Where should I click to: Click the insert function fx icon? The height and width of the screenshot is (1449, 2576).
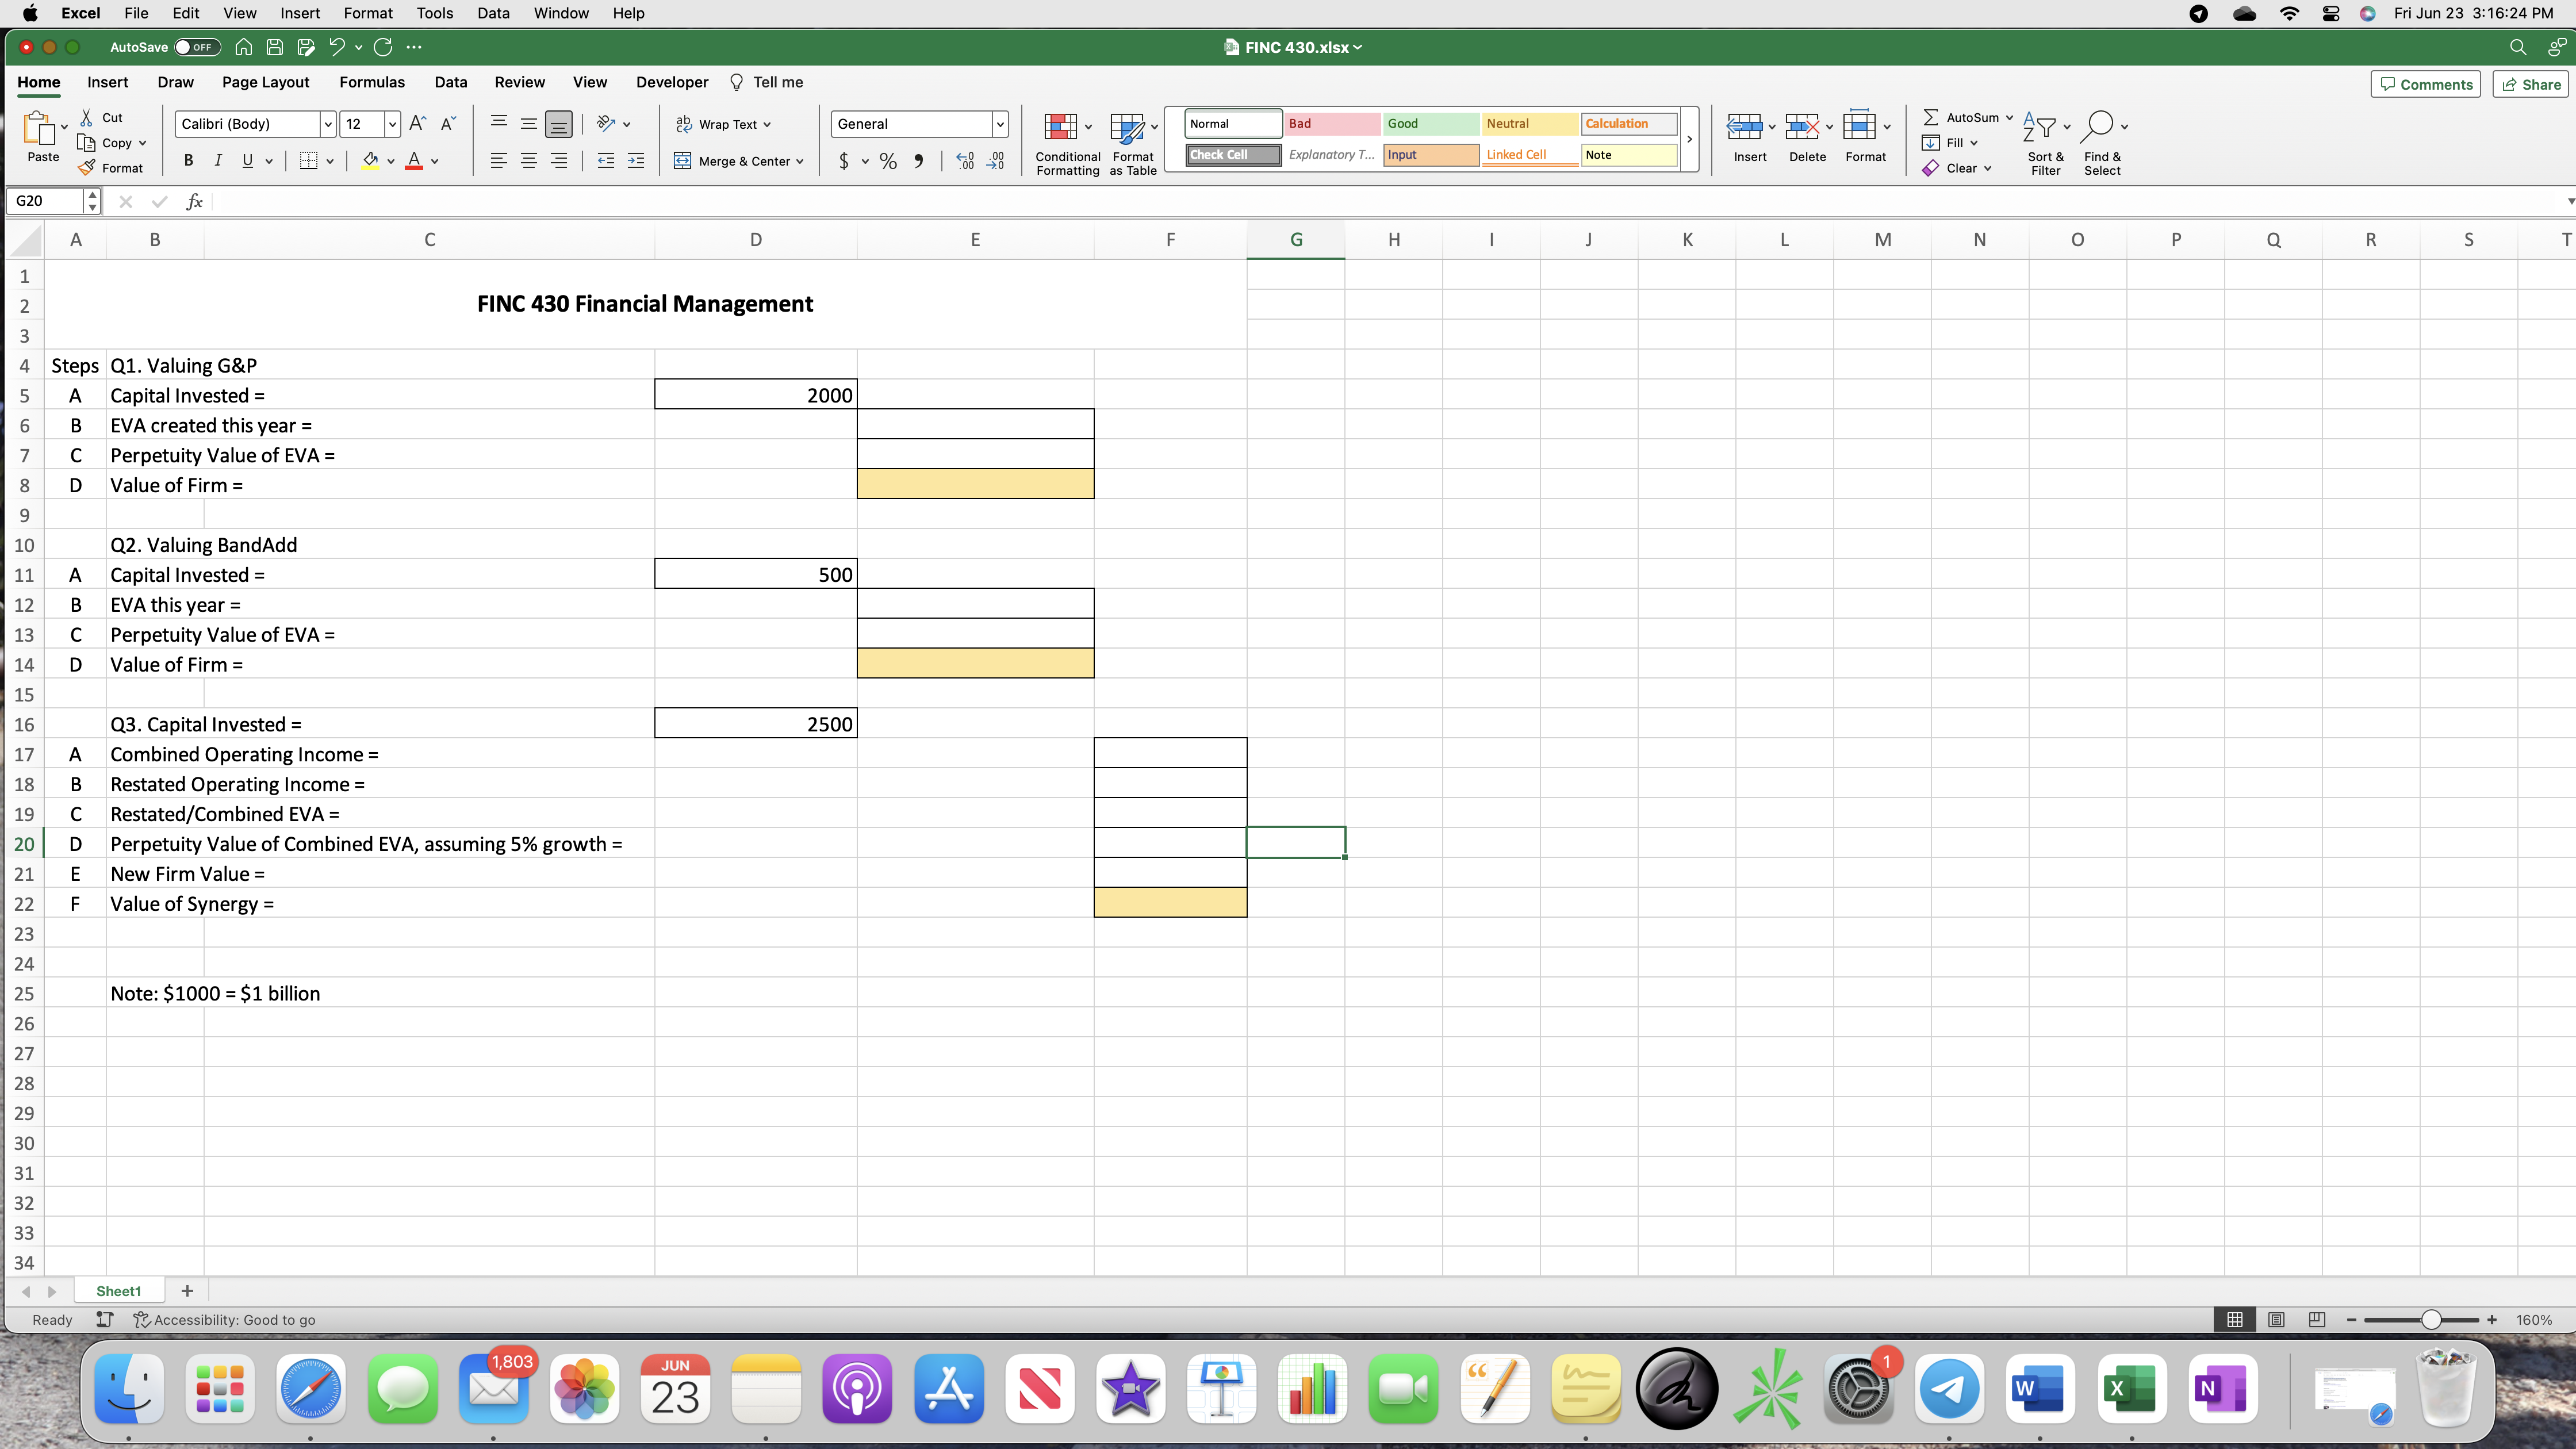click(x=195, y=202)
